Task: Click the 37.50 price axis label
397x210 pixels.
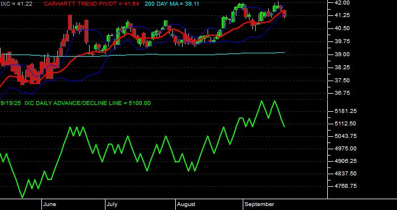Action: 342,80
